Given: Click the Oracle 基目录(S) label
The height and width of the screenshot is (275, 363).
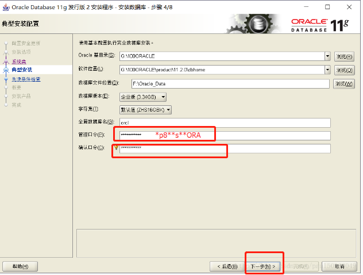Looking at the screenshot, I should (x=96, y=55).
